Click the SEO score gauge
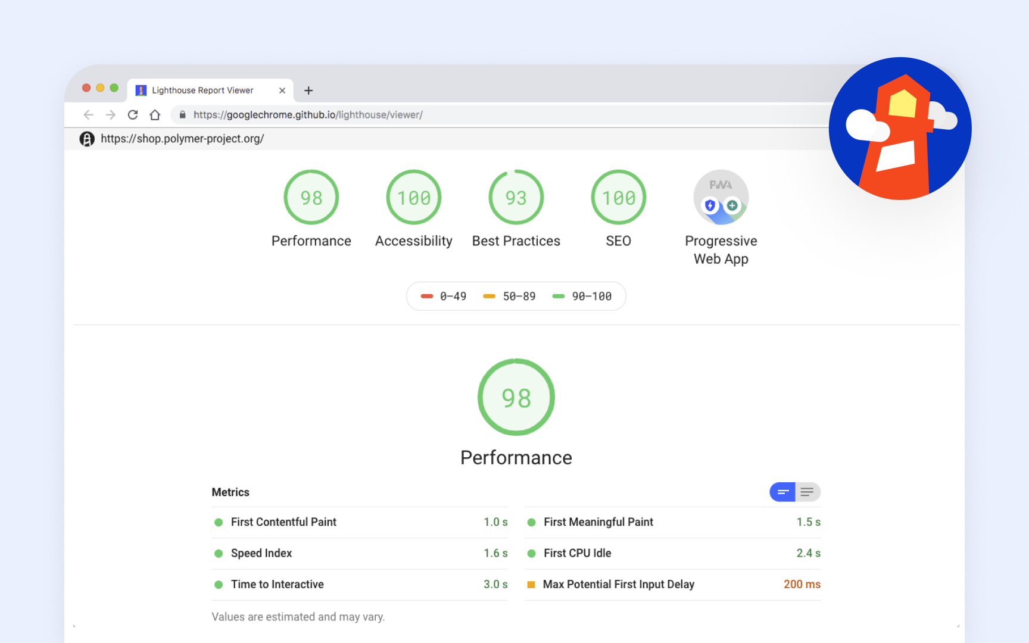The height and width of the screenshot is (643, 1029). (x=618, y=198)
